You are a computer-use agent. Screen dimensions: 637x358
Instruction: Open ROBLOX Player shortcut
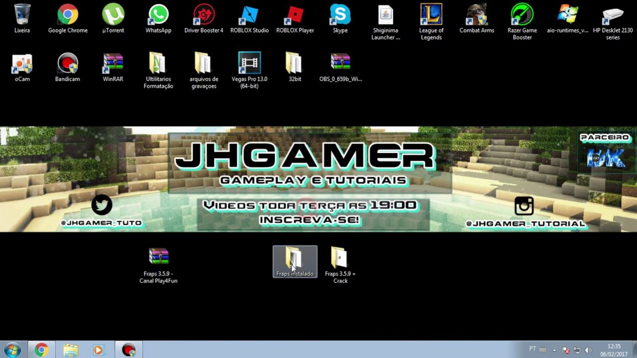point(295,19)
